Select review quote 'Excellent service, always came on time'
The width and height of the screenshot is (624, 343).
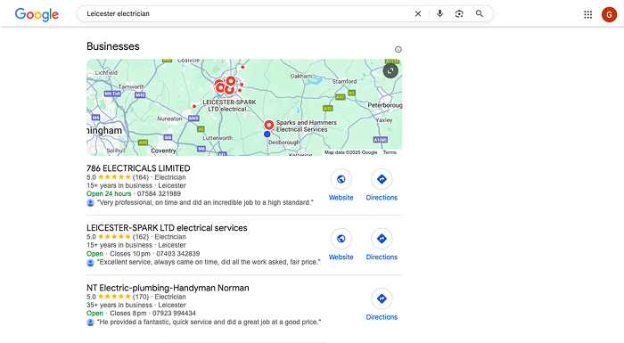point(209,262)
